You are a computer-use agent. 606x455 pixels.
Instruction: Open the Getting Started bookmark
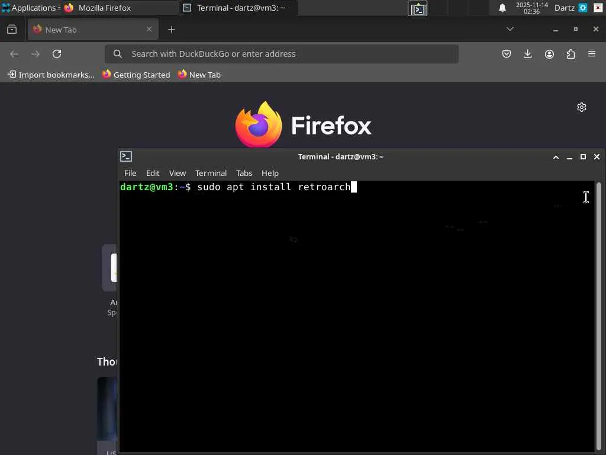(x=136, y=75)
